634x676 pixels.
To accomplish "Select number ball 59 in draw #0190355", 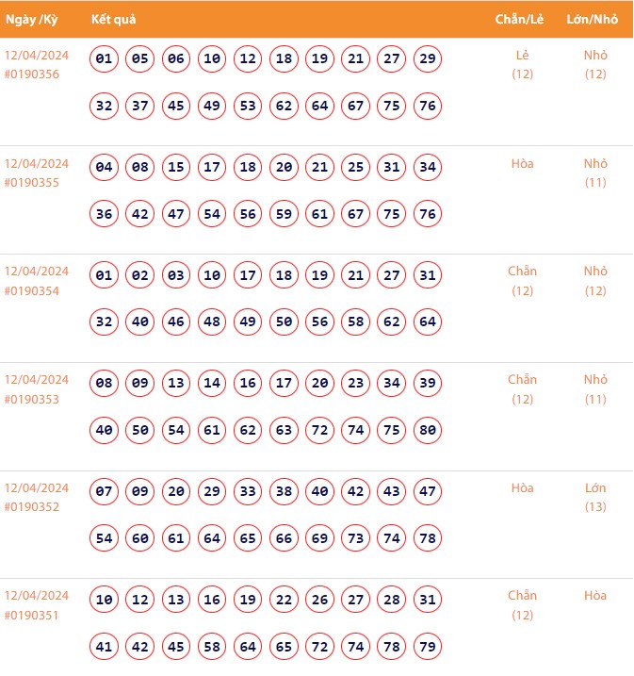I will [284, 214].
